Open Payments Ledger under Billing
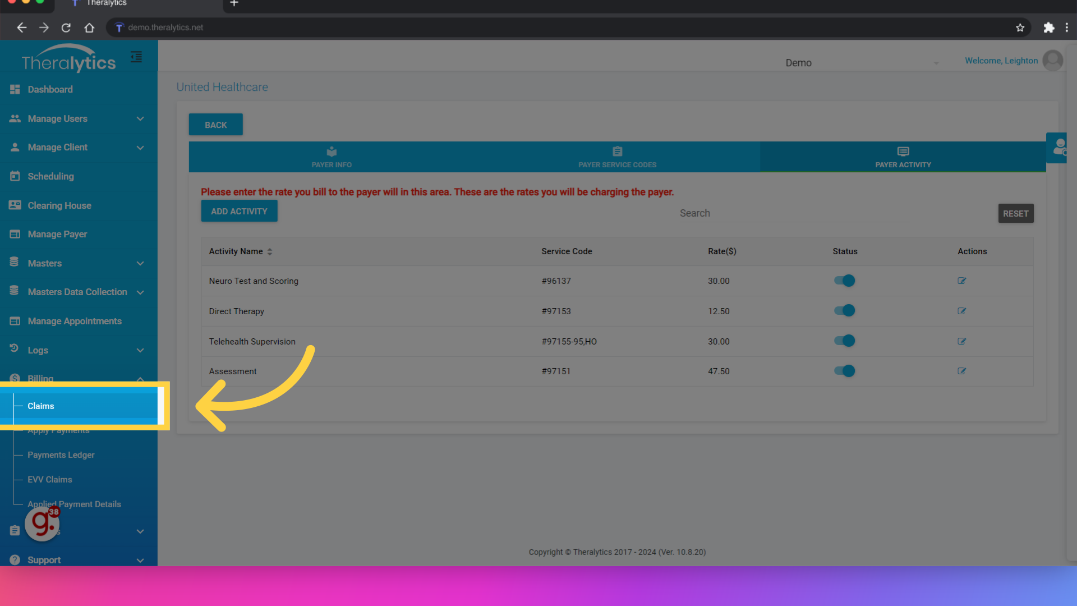 click(61, 455)
